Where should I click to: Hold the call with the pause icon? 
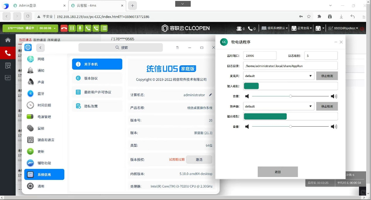(72, 28)
